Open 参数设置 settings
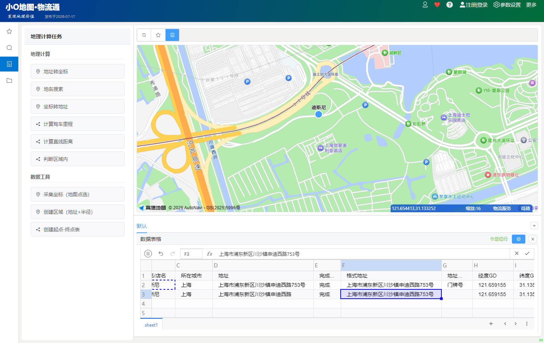Screen dimensions: 544x343 point(507,5)
